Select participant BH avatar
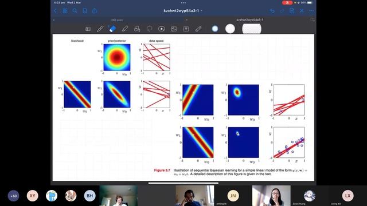The height and width of the screenshot is (206, 367). click(x=89, y=196)
